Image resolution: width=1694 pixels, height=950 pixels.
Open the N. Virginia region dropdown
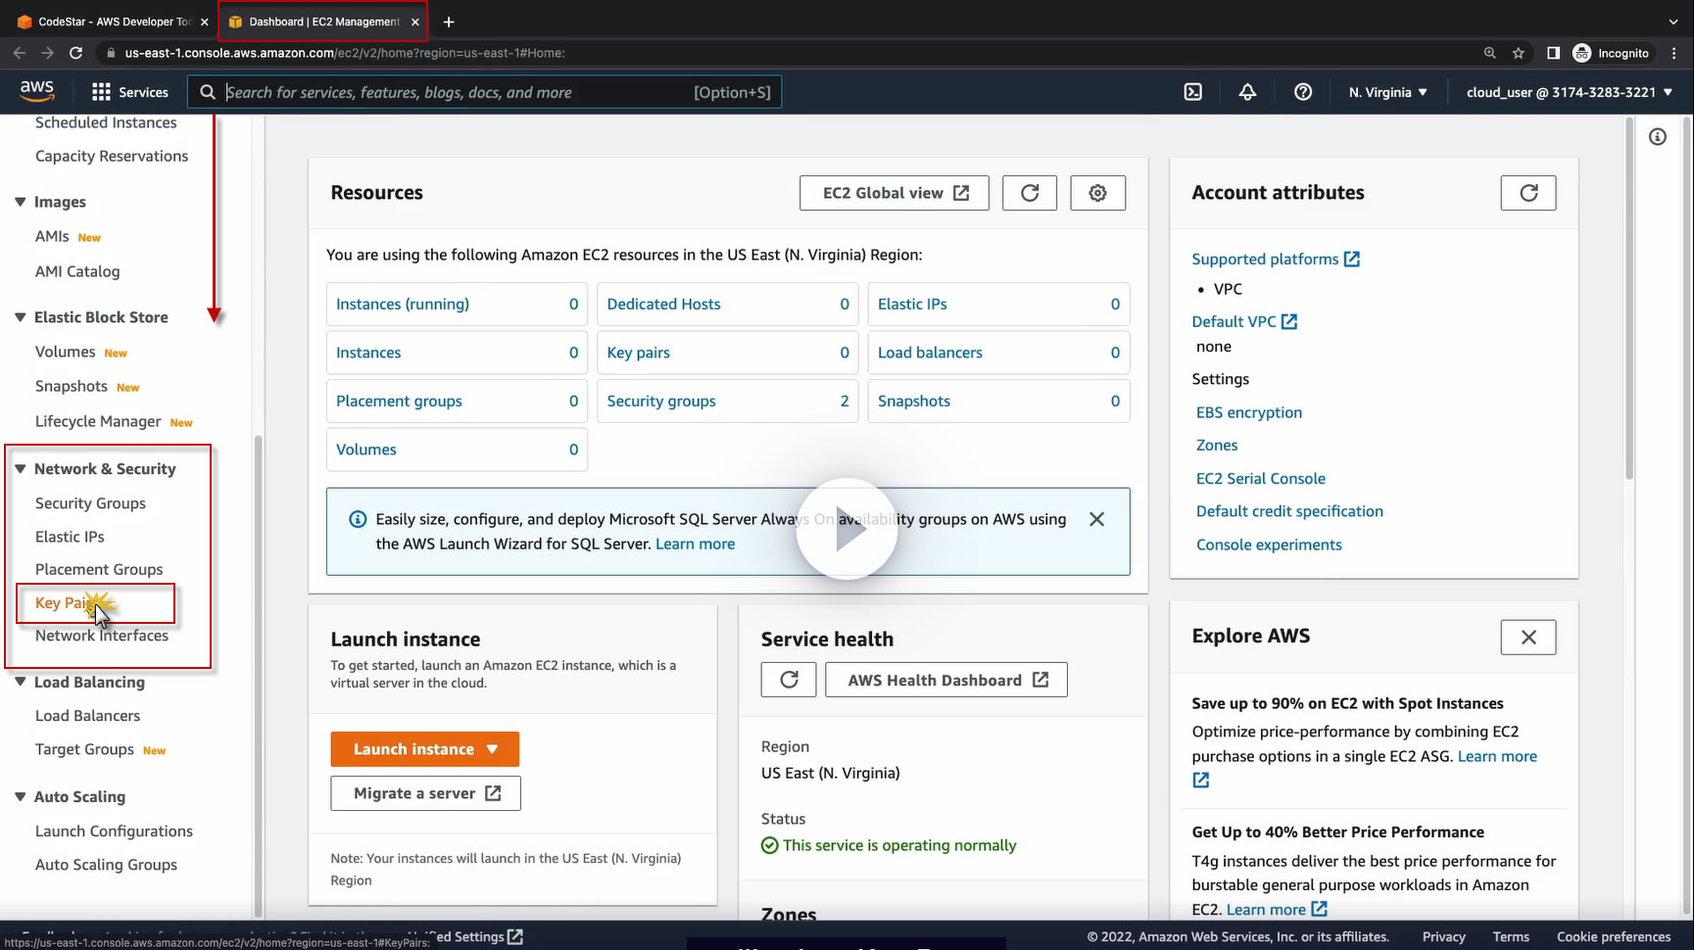pos(1387,92)
